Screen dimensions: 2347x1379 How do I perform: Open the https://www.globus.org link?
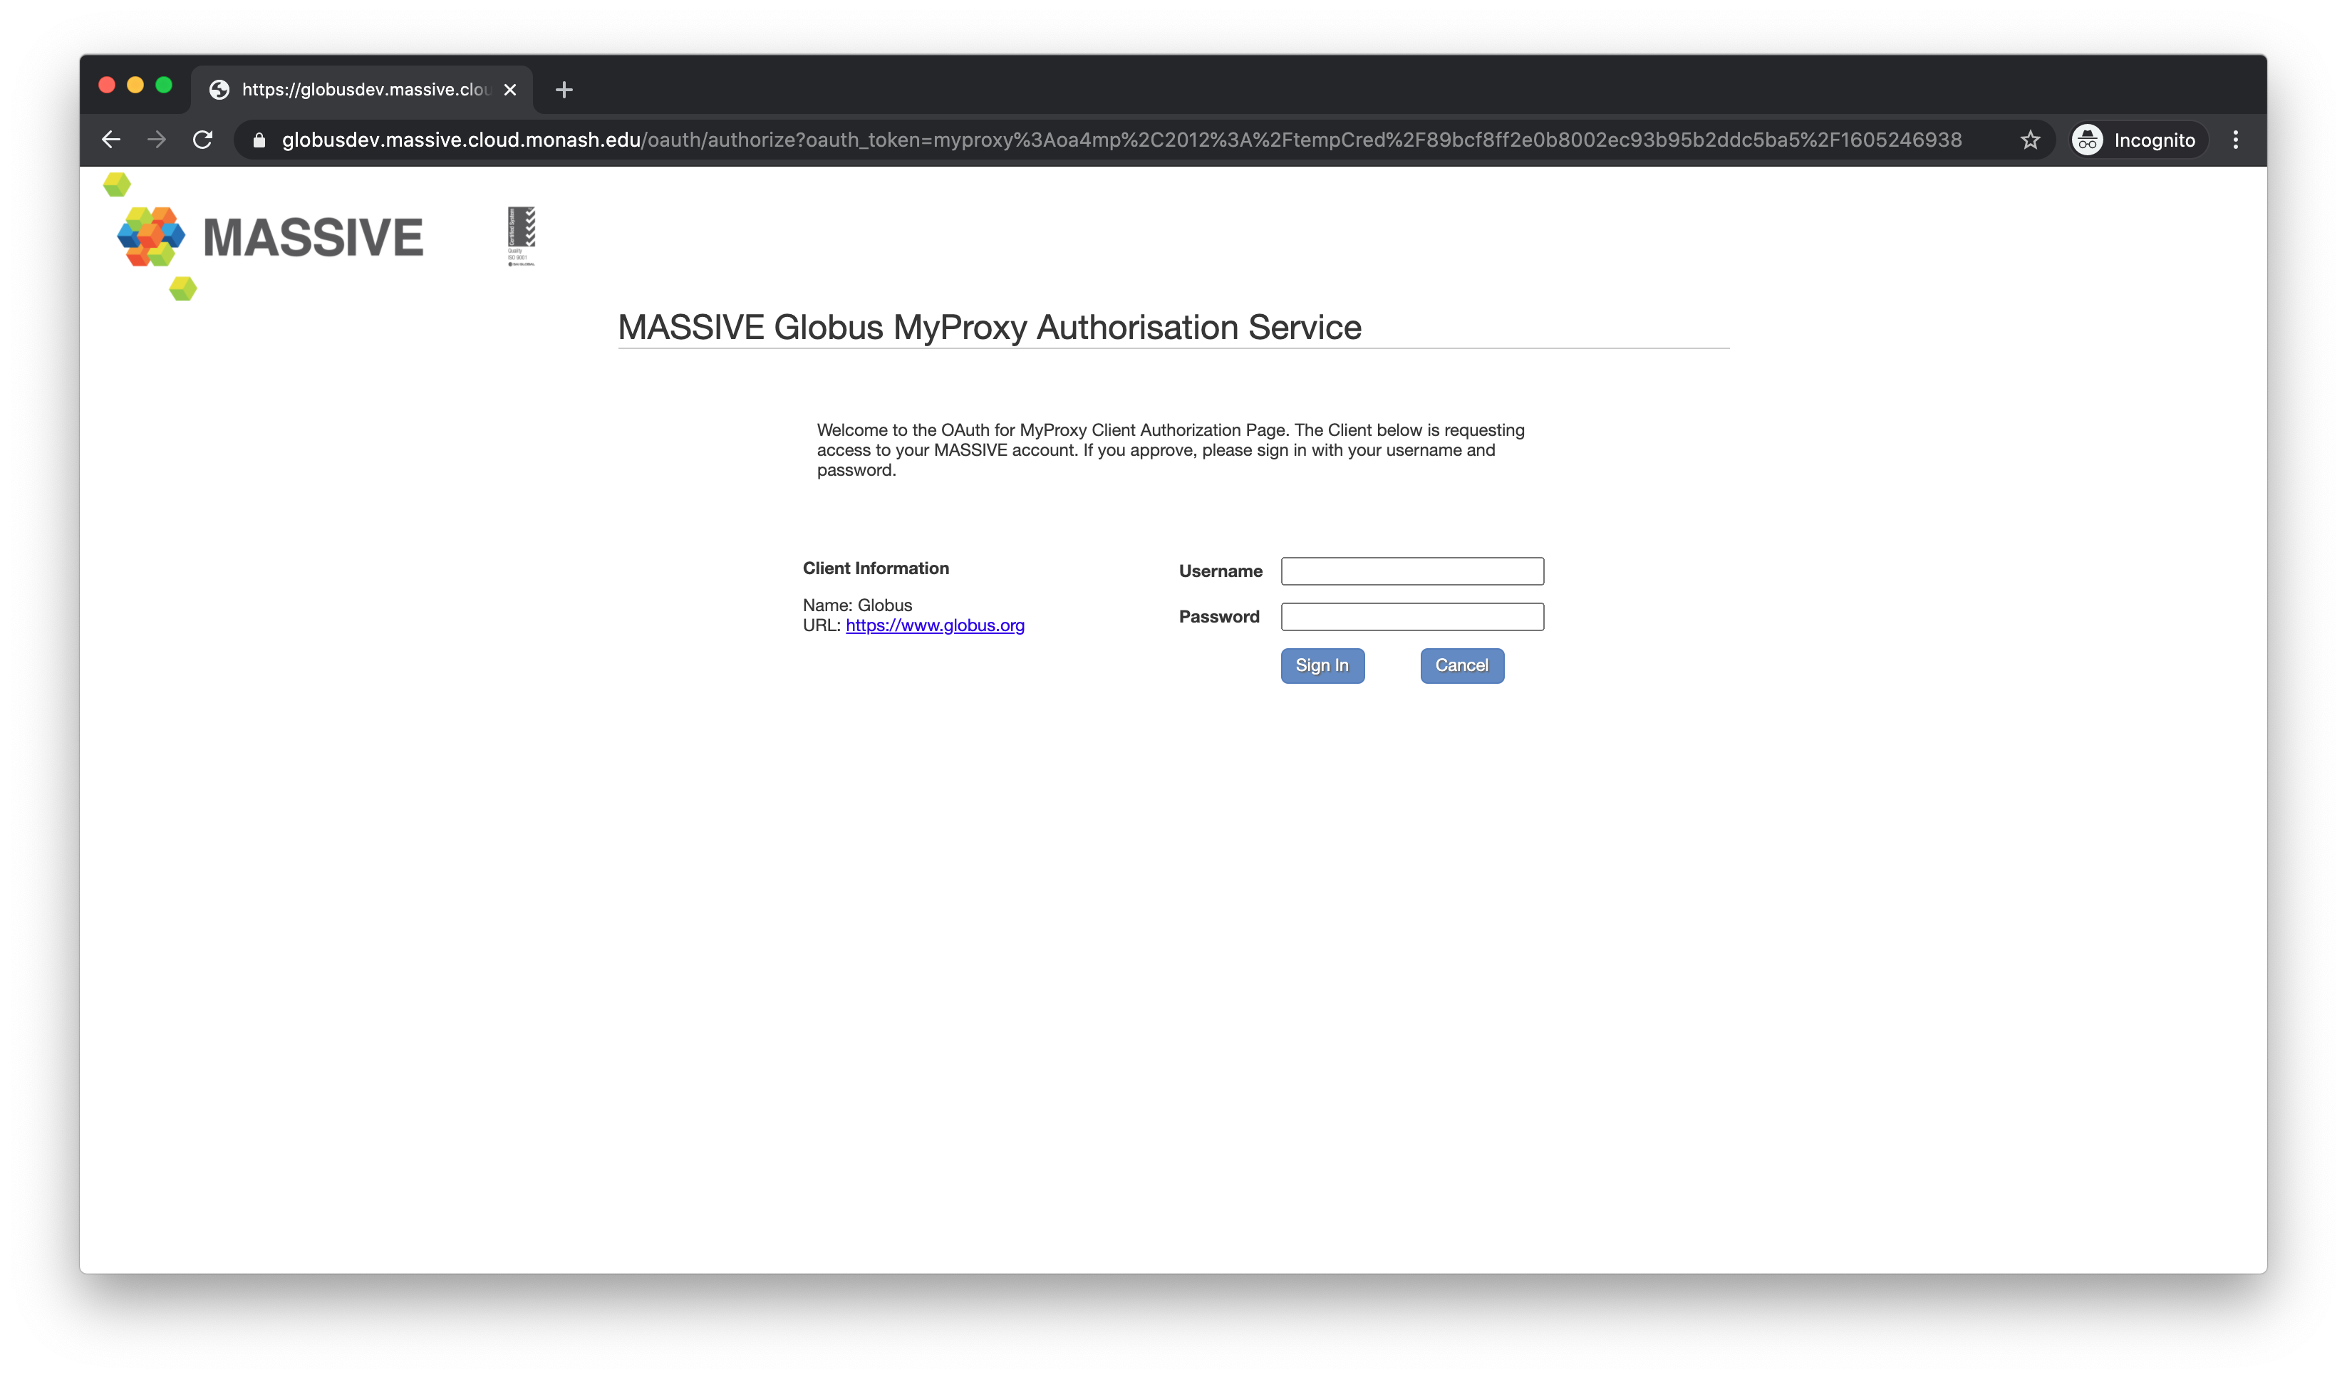935,625
